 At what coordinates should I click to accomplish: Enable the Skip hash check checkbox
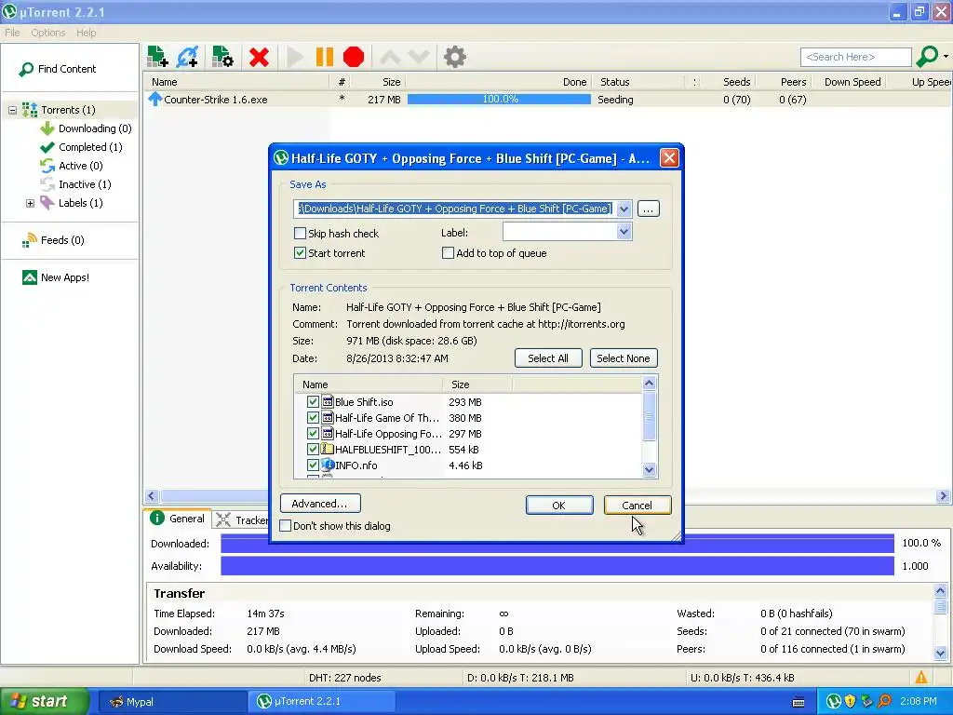point(300,234)
